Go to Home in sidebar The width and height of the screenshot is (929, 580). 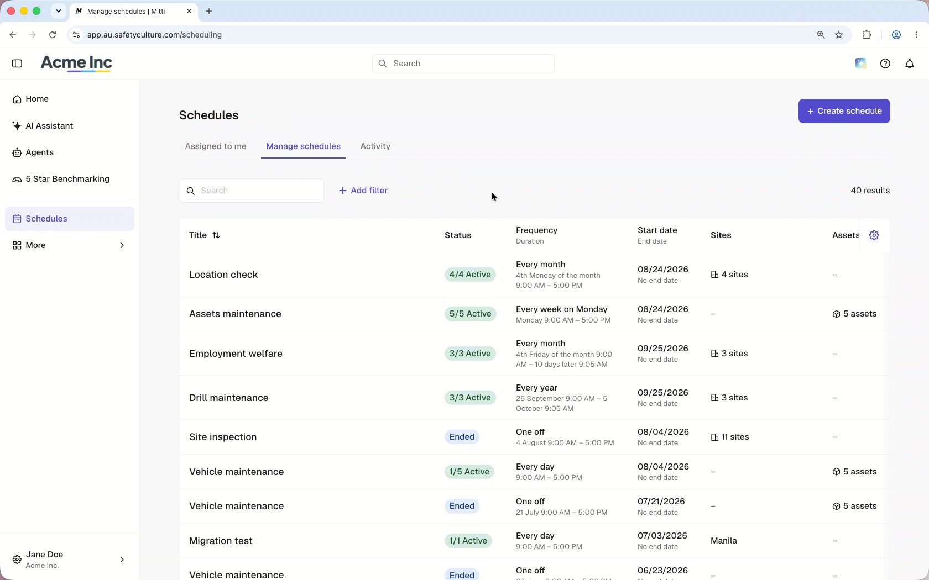click(70, 99)
